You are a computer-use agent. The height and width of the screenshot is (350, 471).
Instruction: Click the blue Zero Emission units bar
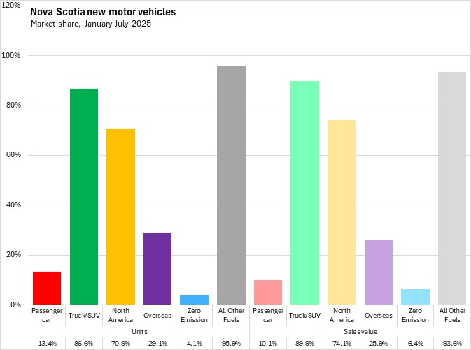pyautogui.click(x=194, y=300)
